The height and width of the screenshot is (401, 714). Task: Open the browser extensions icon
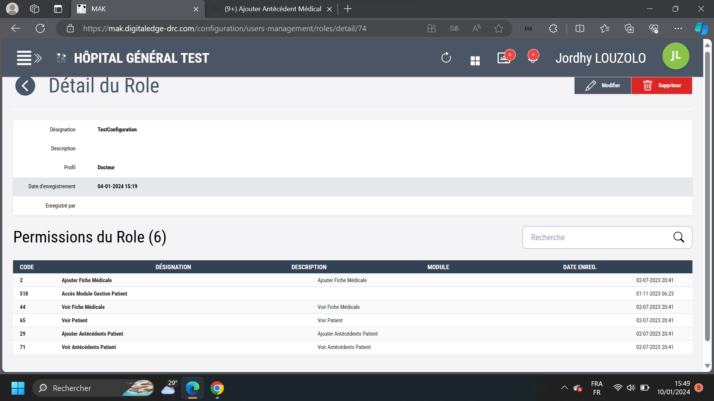click(553, 29)
